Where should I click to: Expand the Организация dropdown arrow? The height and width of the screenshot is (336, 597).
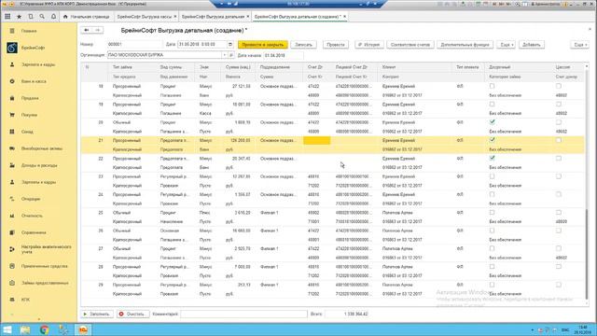(224, 55)
